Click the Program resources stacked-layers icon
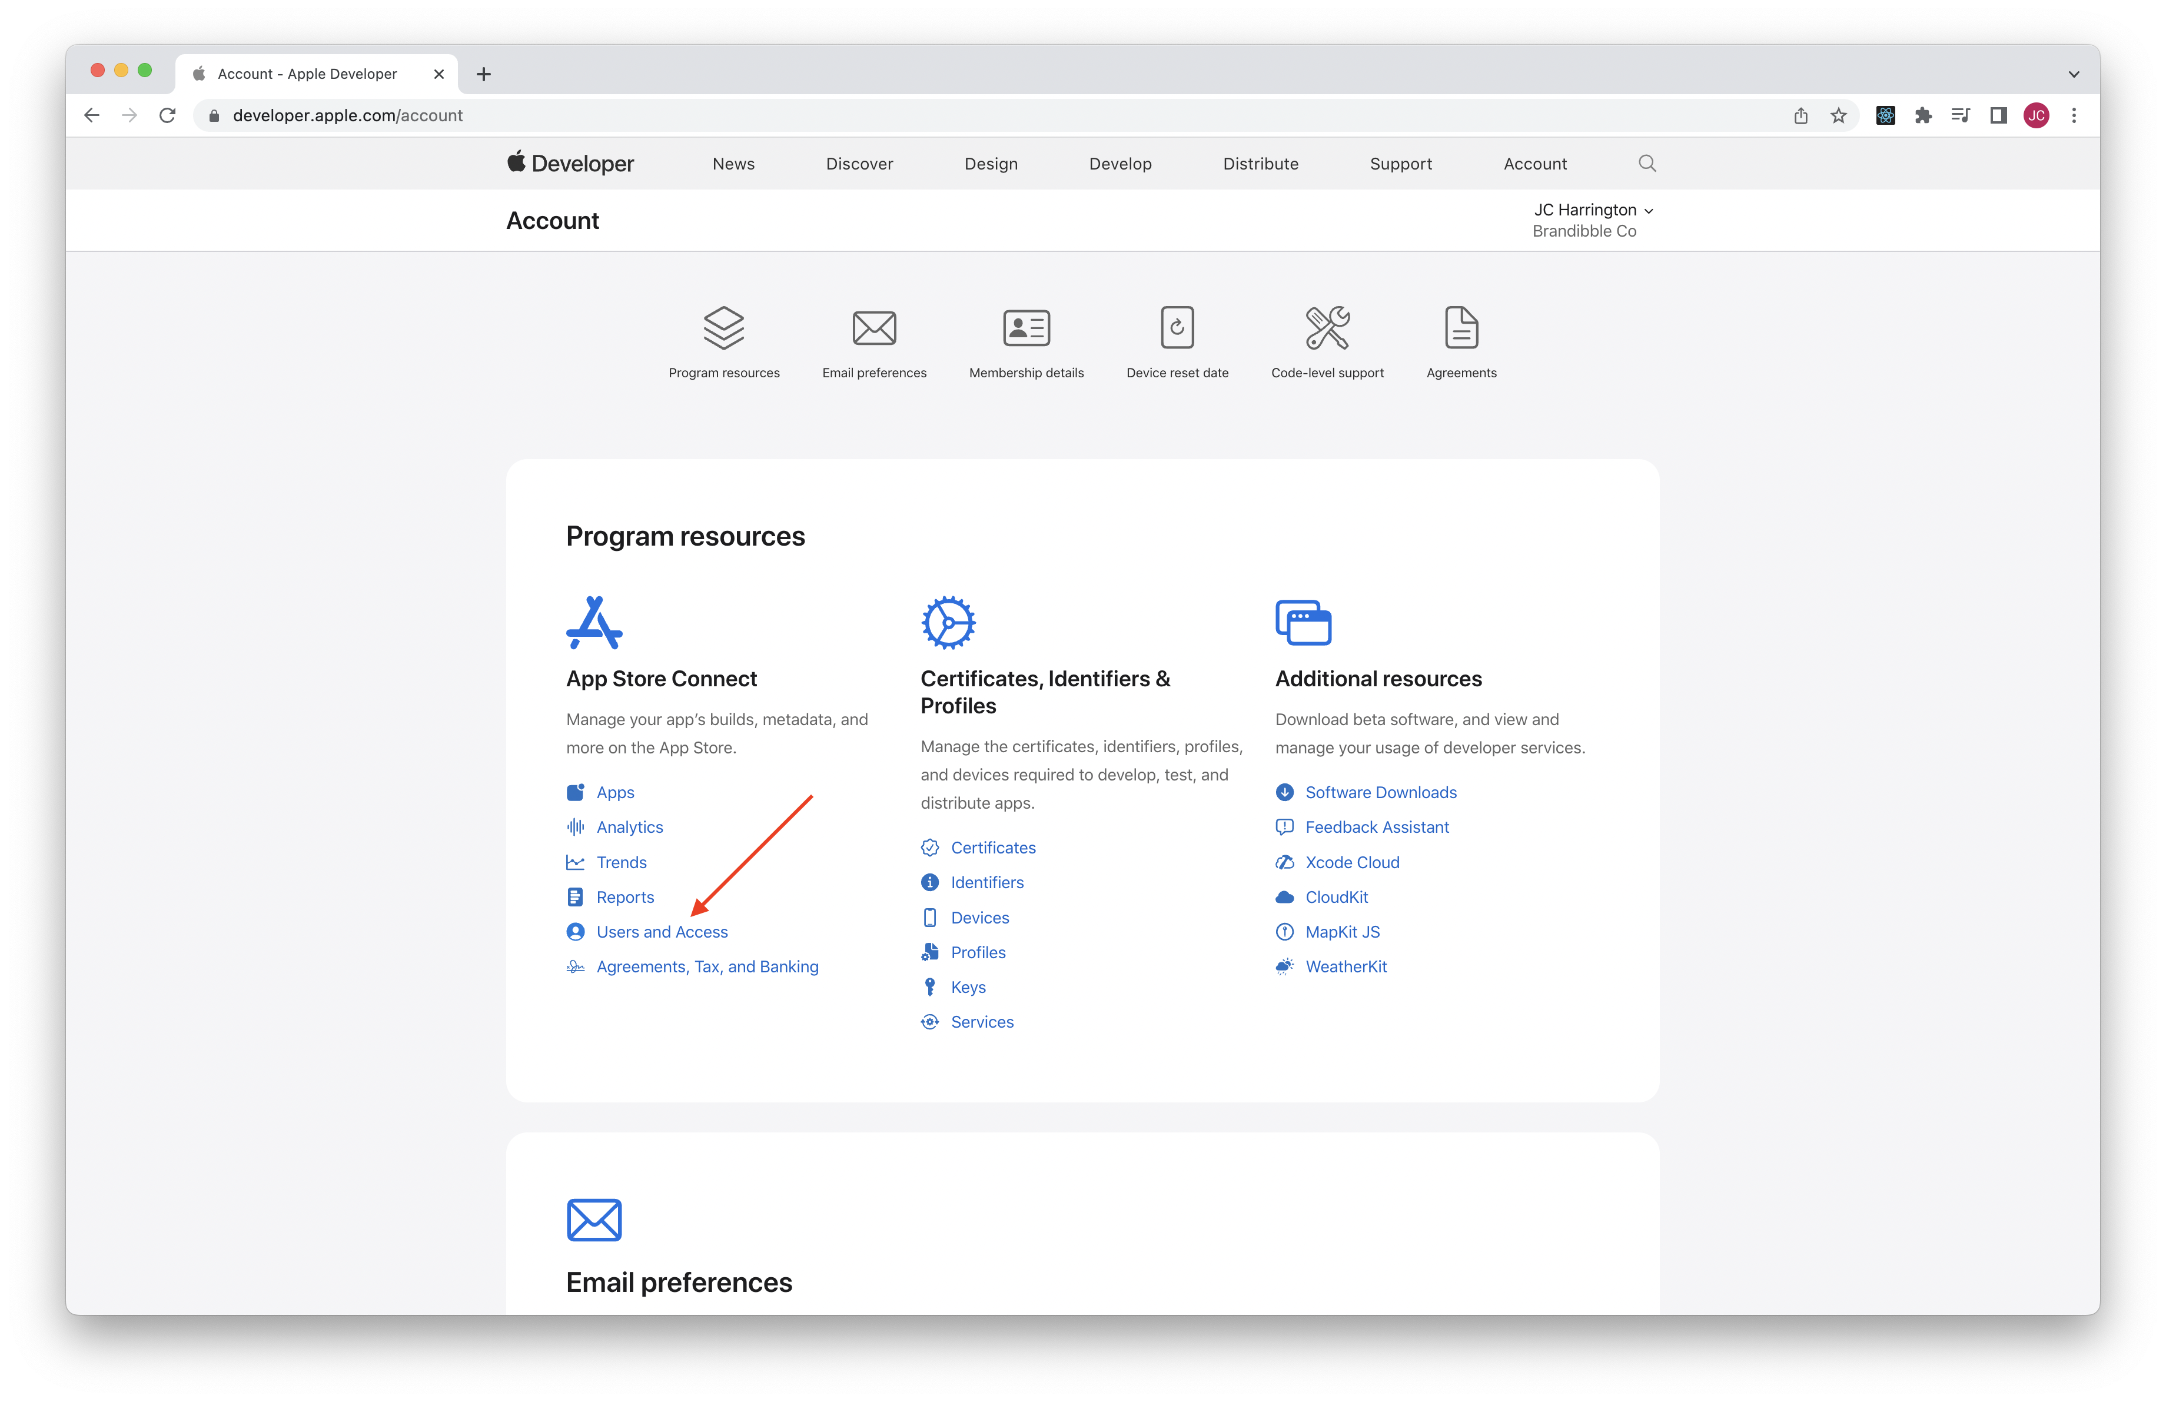The width and height of the screenshot is (2166, 1402). 723,327
